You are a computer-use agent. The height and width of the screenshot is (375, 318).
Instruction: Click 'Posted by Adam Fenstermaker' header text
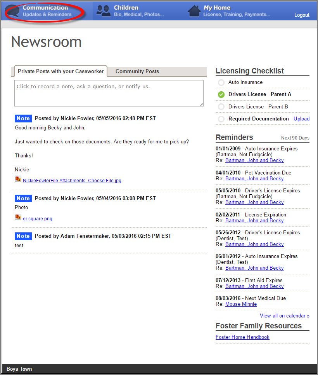pyautogui.click(x=103, y=236)
